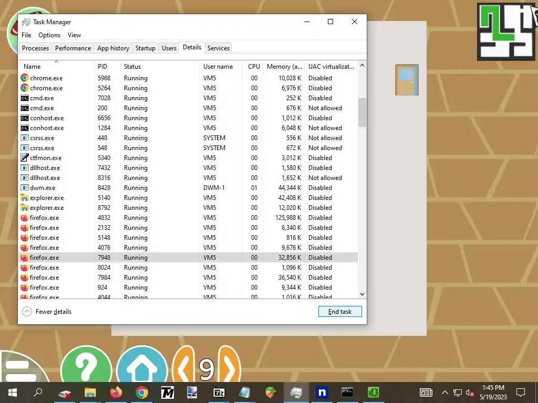
Task: Click the 'DWM-1' user name cell
Action: click(x=214, y=188)
